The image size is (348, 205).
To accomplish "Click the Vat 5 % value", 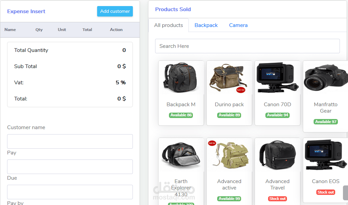I will [x=120, y=83].
